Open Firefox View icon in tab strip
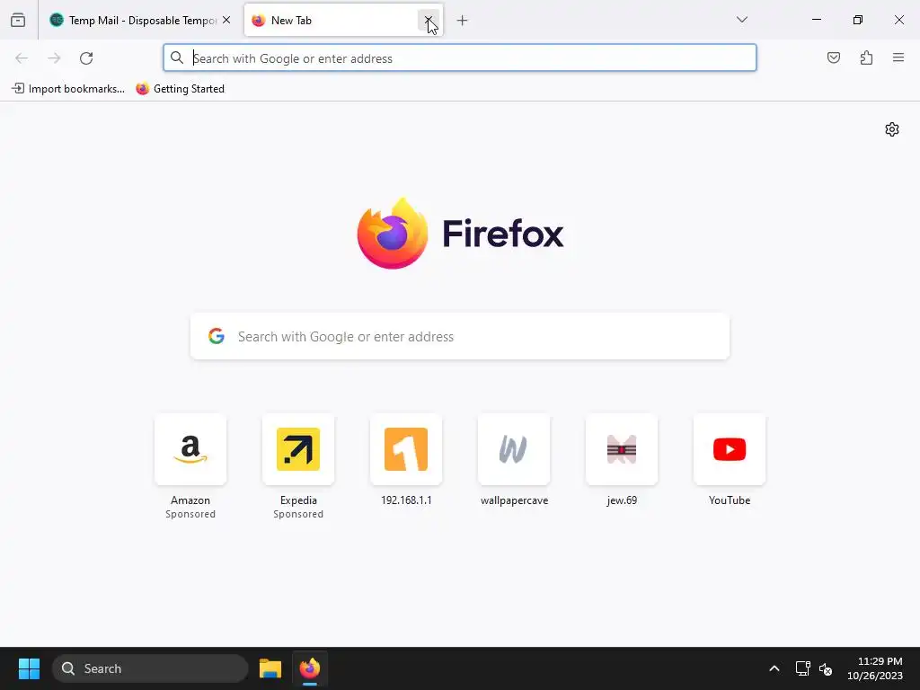The height and width of the screenshot is (690, 920). [18, 20]
